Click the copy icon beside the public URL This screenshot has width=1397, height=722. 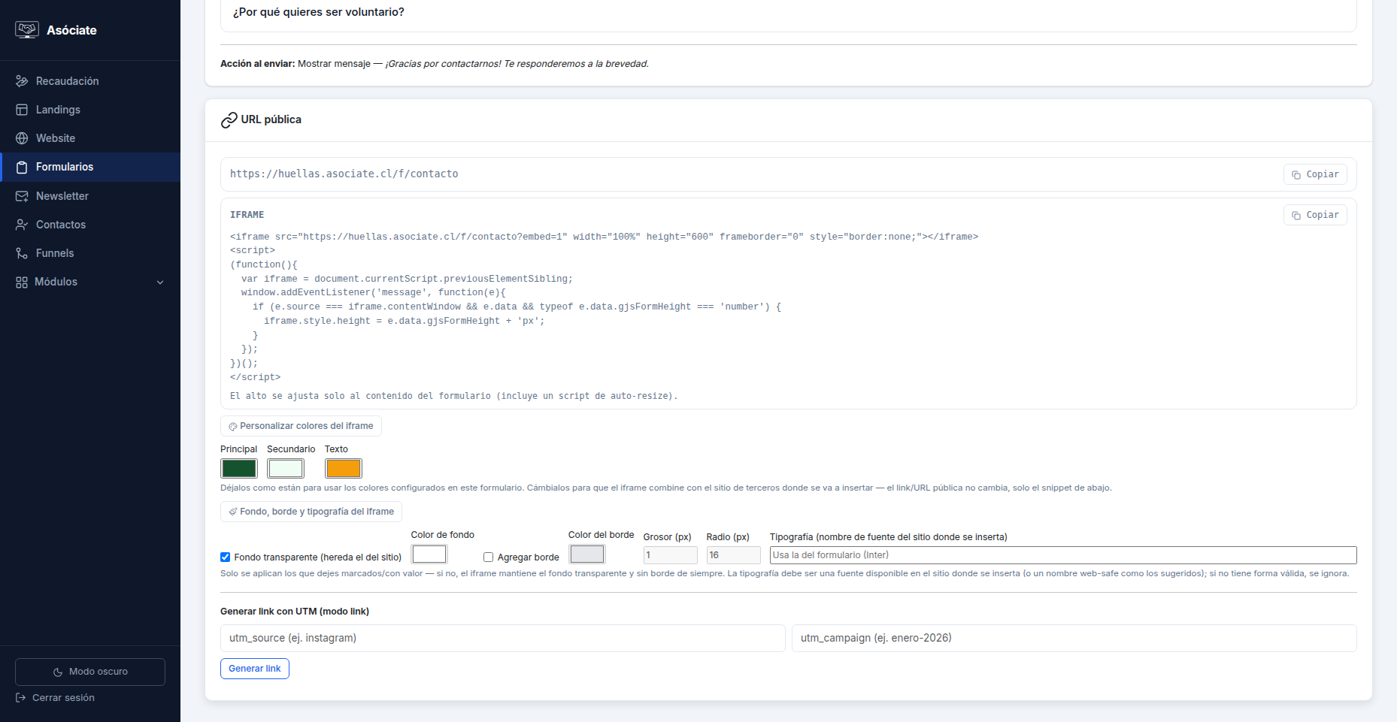[x=1296, y=174]
